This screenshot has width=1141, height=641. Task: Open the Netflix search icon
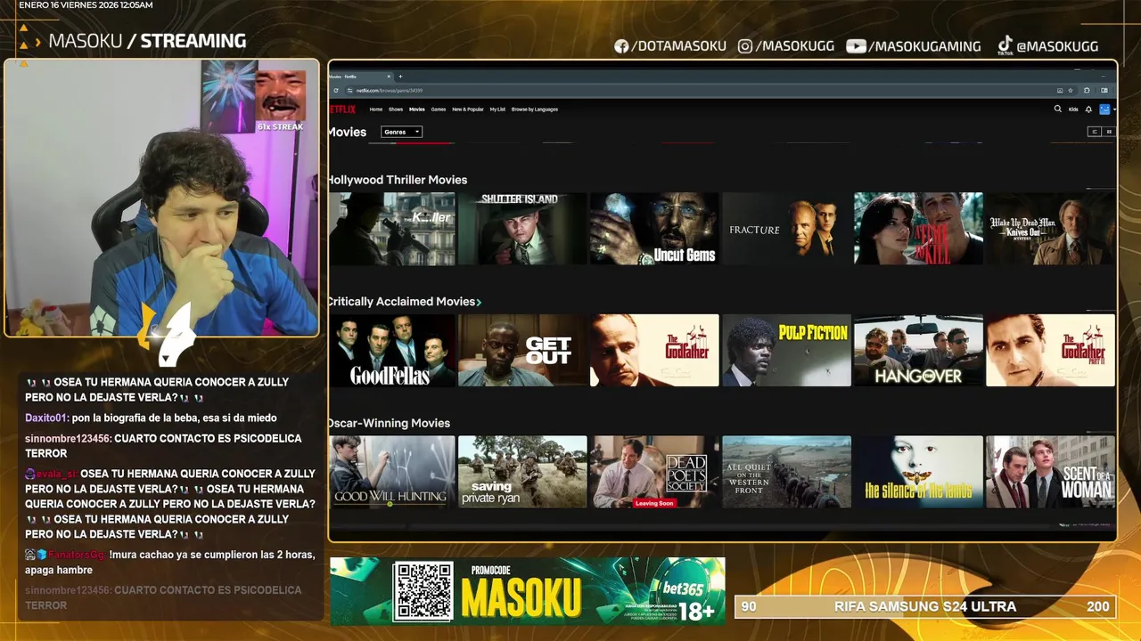(1058, 110)
